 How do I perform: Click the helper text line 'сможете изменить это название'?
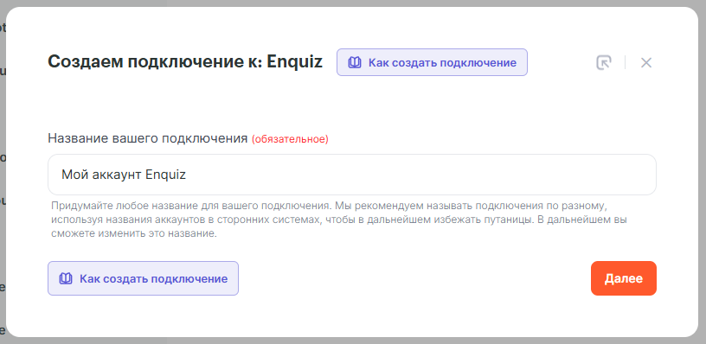point(134,235)
